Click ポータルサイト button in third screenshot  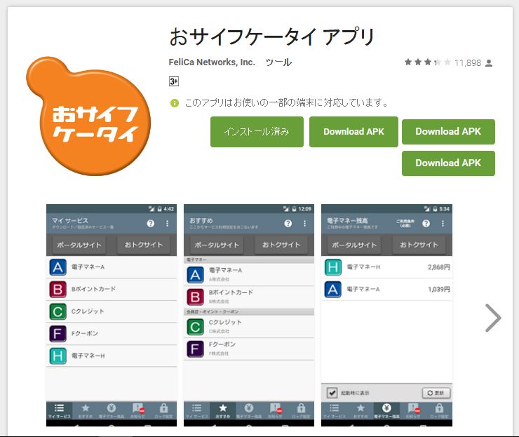click(354, 245)
